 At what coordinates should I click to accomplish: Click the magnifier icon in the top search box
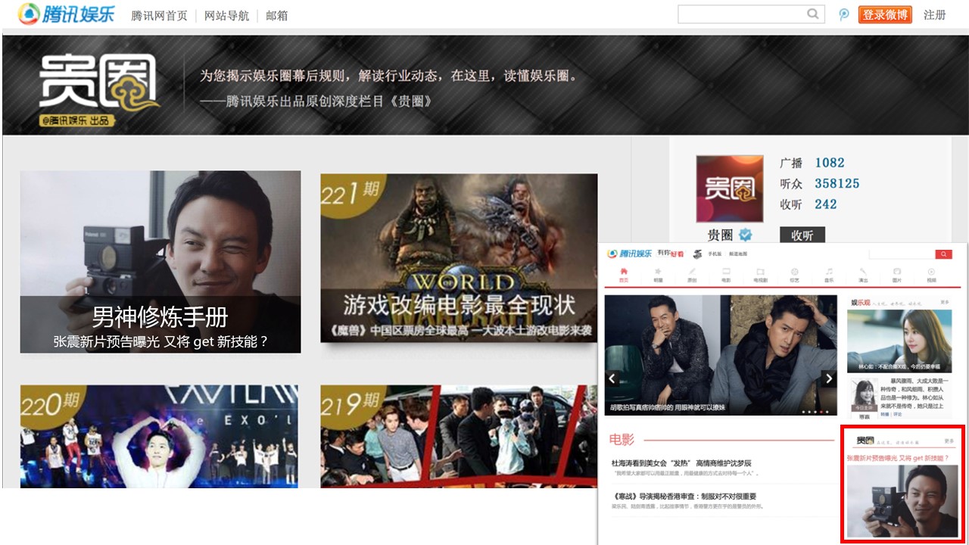pyautogui.click(x=813, y=14)
